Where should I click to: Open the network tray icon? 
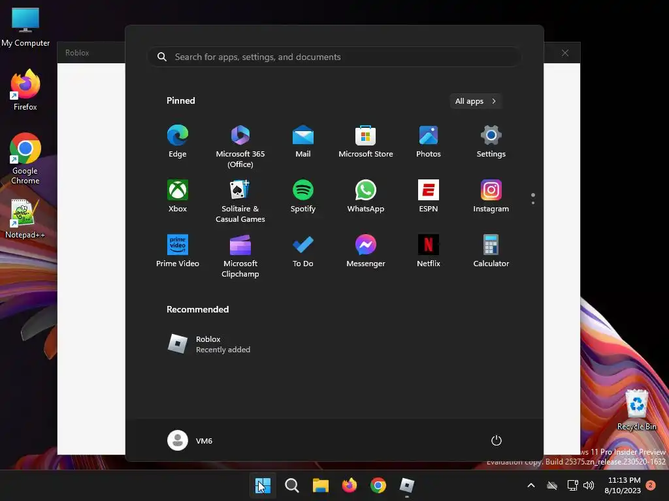tap(572, 485)
